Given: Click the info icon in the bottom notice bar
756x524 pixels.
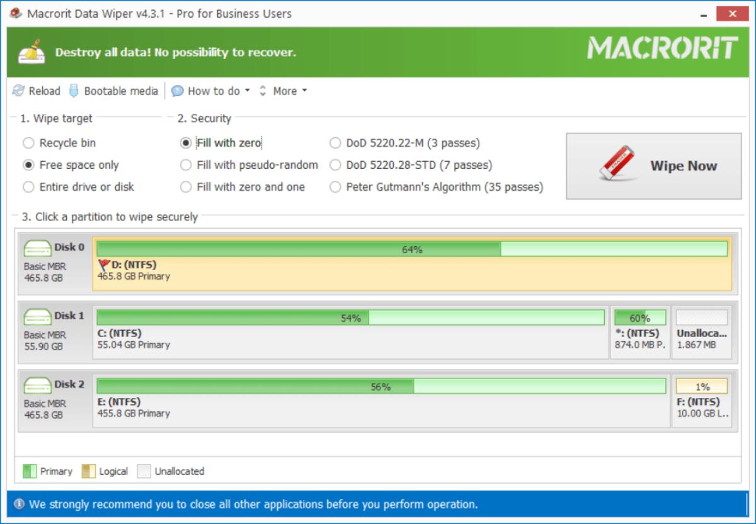Looking at the screenshot, I should click(x=19, y=504).
